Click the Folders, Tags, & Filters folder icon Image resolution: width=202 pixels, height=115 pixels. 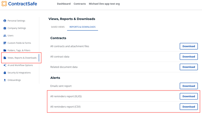(x=5, y=50)
